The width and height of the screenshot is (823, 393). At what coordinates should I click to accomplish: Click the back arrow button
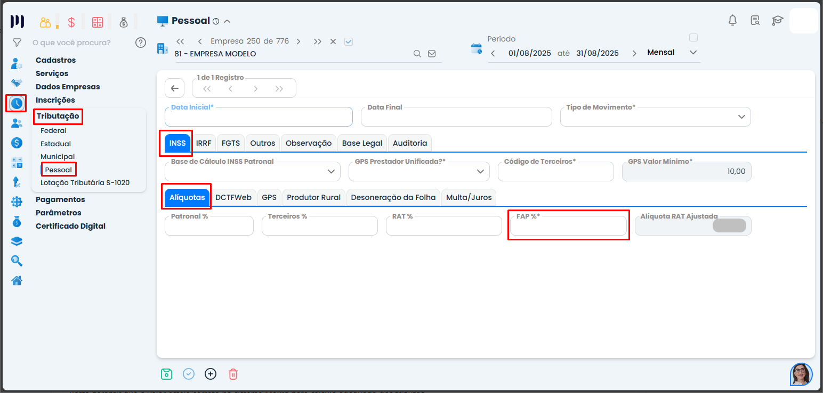[174, 88]
